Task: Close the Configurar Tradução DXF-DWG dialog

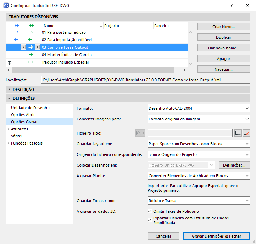Action: pyautogui.click(x=247, y=5)
